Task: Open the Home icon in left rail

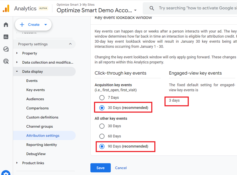Action: click(6, 25)
